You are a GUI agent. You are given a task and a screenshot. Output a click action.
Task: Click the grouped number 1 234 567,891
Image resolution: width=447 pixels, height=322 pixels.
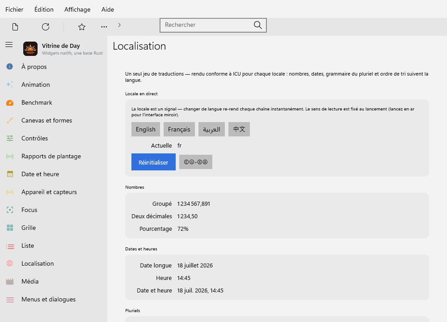[194, 204]
